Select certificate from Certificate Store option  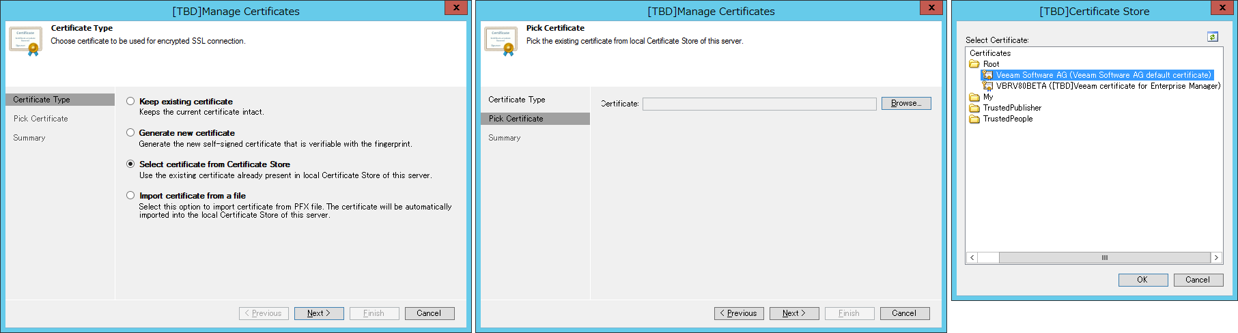[130, 164]
